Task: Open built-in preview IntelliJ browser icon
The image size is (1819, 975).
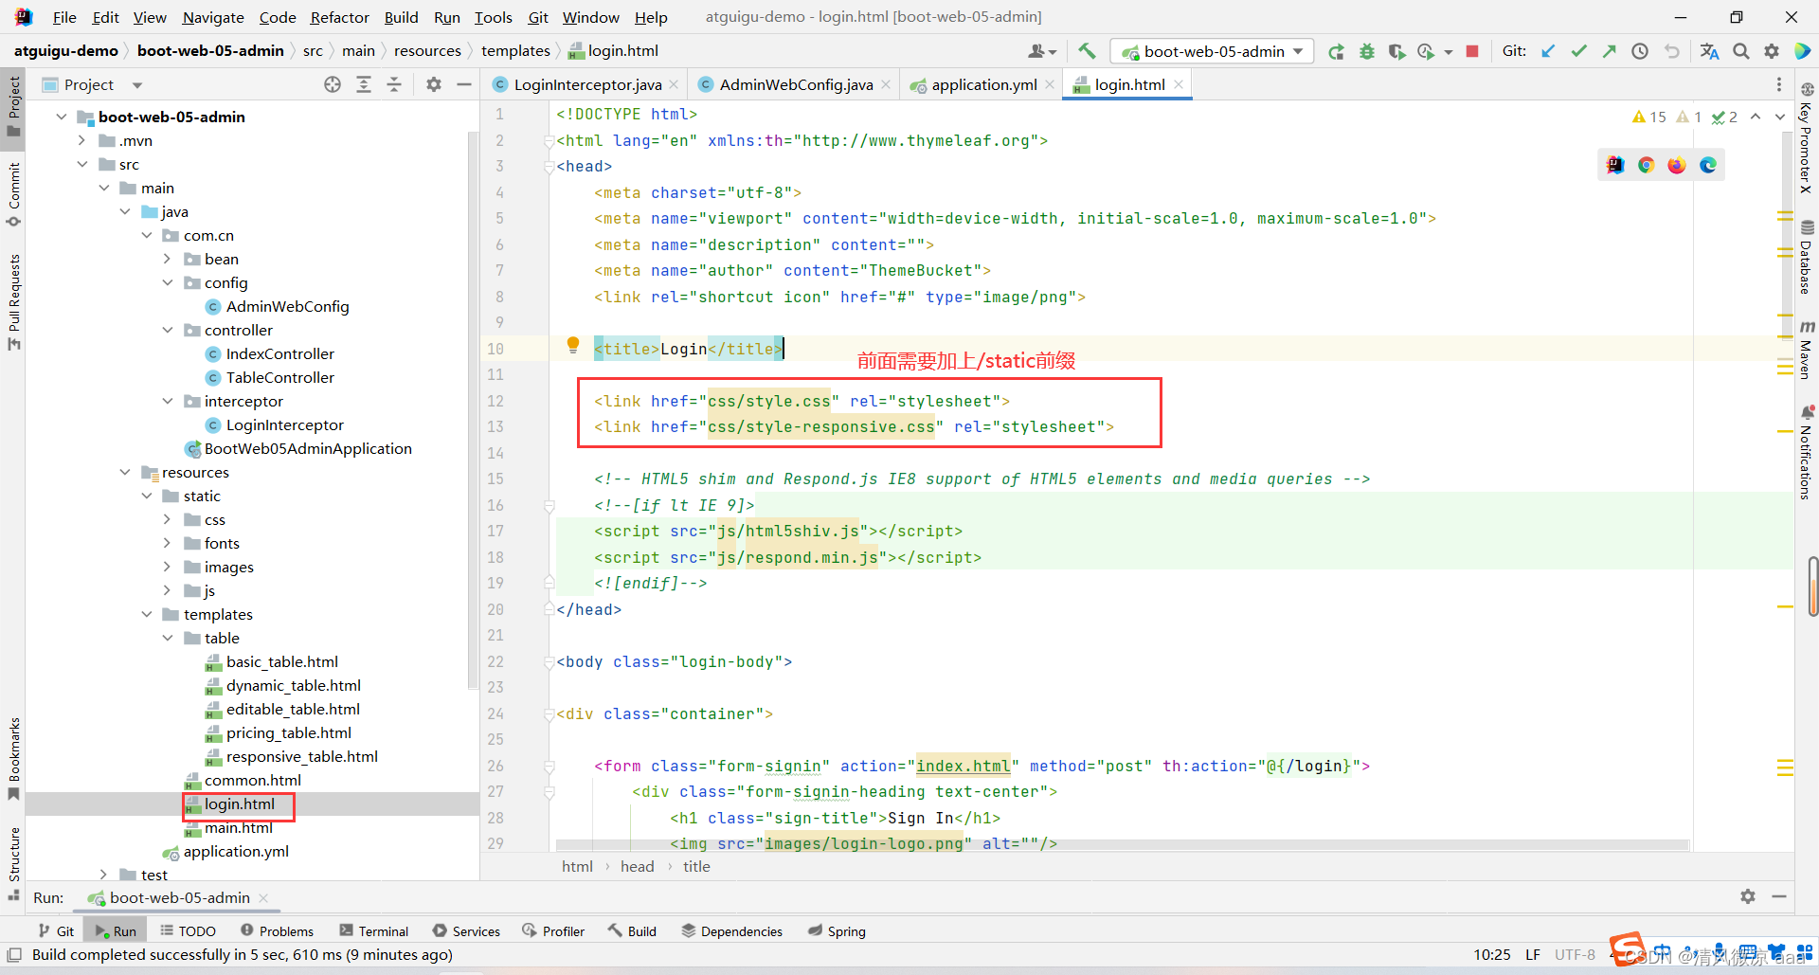Action: click(1615, 165)
